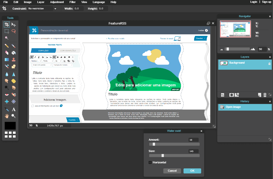Select the Type tool
273x179 pixels.
14,109
